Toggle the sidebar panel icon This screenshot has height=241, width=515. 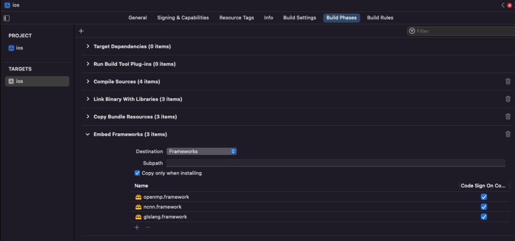[x=7, y=18]
